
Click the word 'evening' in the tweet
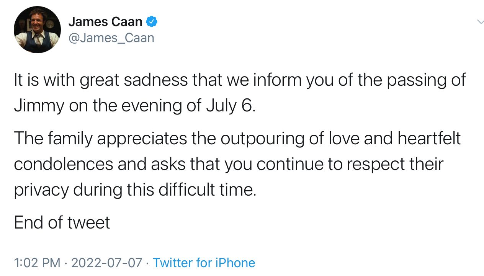(x=152, y=106)
